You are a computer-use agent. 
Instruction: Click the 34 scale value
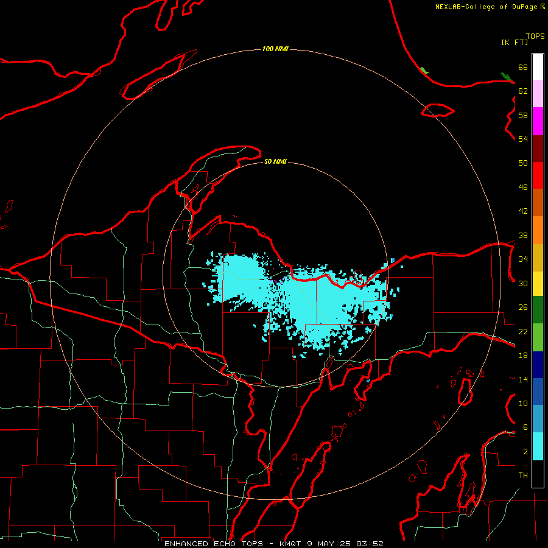tap(523, 259)
